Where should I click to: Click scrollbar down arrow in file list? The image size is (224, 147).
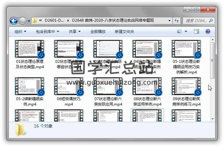(x=213, y=119)
